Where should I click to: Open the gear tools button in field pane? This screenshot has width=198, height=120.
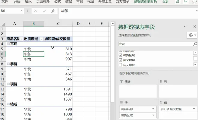click(x=192, y=35)
